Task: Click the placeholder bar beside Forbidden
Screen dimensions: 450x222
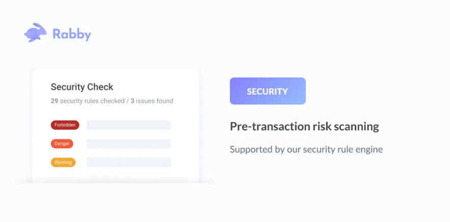Action: tap(129, 125)
